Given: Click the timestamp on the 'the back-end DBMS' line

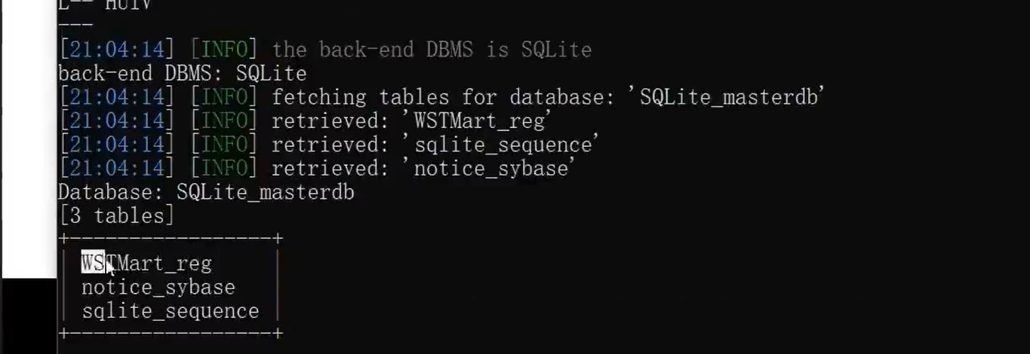Looking at the screenshot, I should [x=117, y=50].
